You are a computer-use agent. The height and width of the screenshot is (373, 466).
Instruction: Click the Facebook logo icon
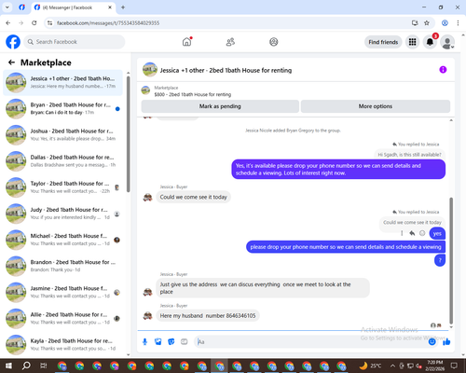click(13, 42)
